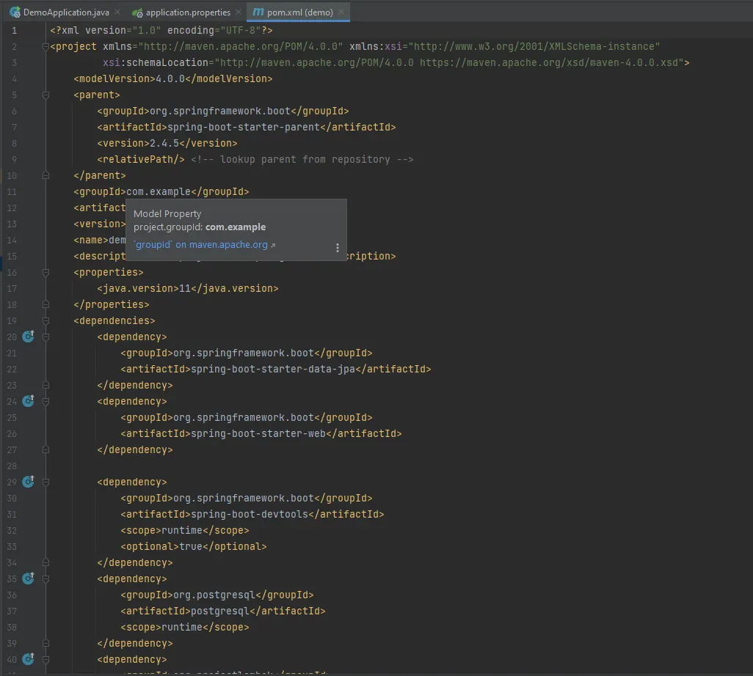Click spring-boot-devtools artifactId
The height and width of the screenshot is (676, 753).
pyautogui.click(x=250, y=514)
